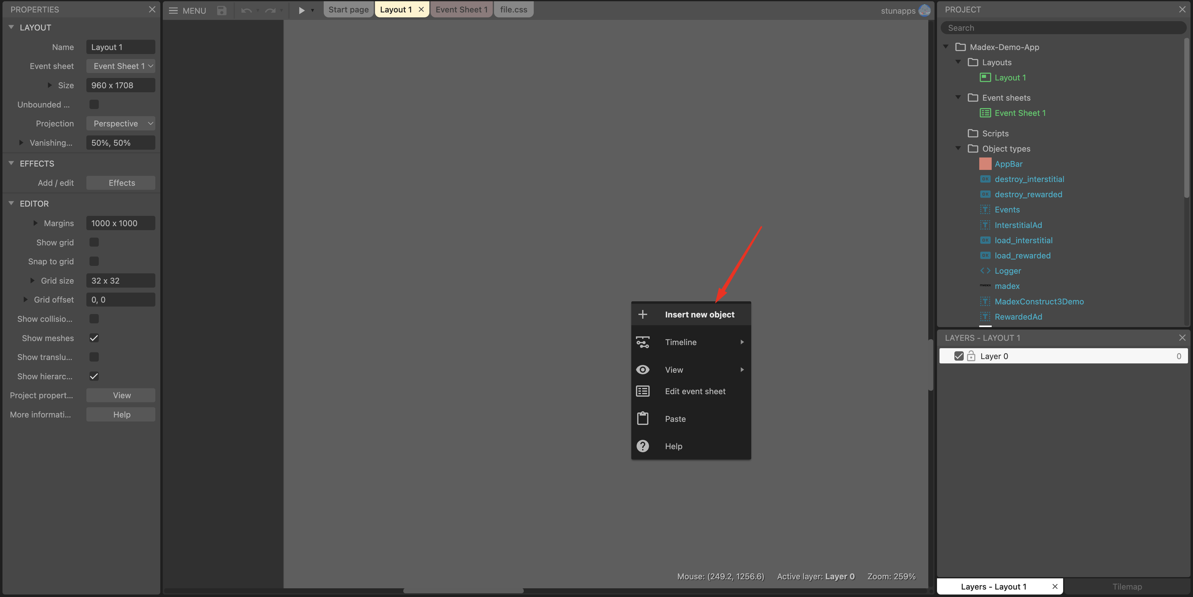Expand the Size property
Viewport: 1193px width, 597px height.
pos(50,85)
